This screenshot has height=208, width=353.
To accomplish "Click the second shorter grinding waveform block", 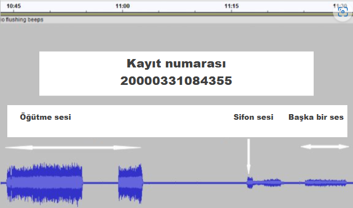I will [130, 183].
